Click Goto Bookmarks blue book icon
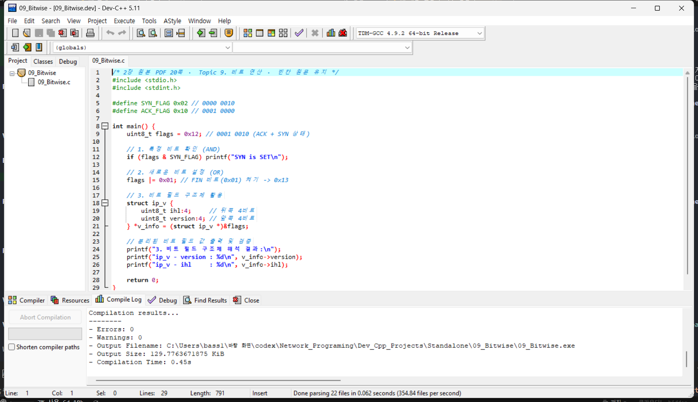698x402 pixels. [x=39, y=47]
